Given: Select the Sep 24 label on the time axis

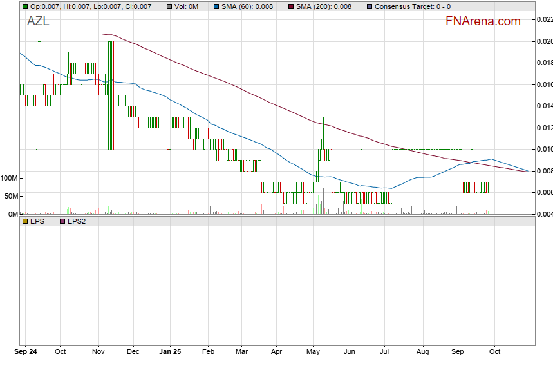Looking at the screenshot, I should [26, 352].
